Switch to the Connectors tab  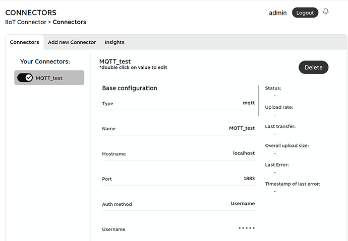click(x=24, y=42)
